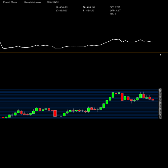The height and width of the screenshot is (168, 168).
Task: Click the close value 'C: 438.65'
Action: click(62, 11)
